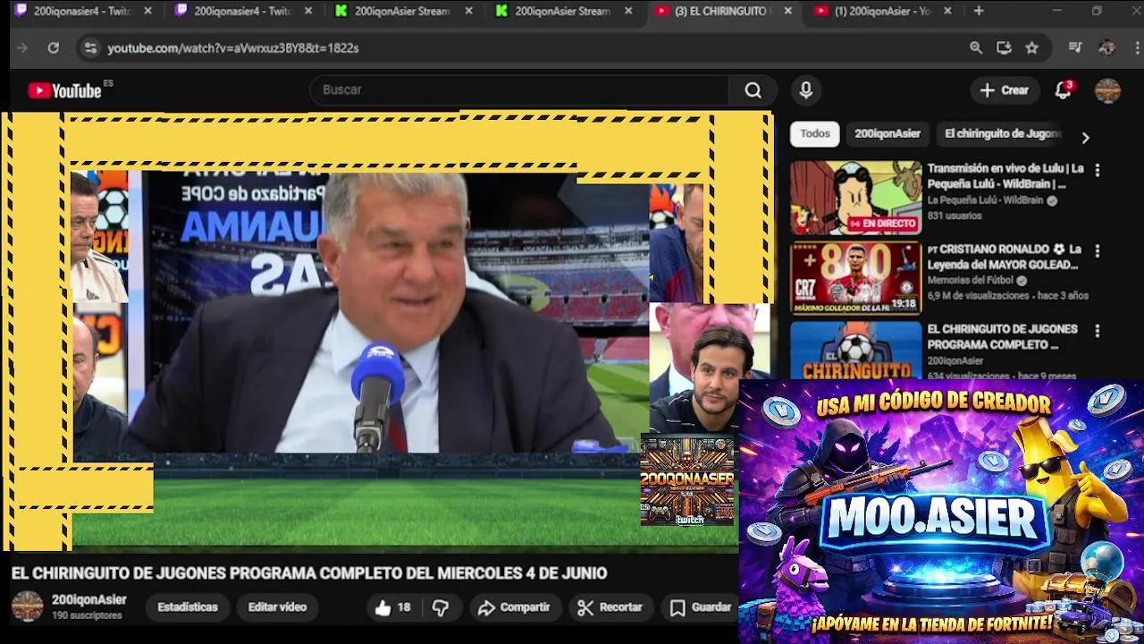Click the browser address bar URL
Image resolution: width=1144 pixels, height=644 pixels.
click(233, 48)
